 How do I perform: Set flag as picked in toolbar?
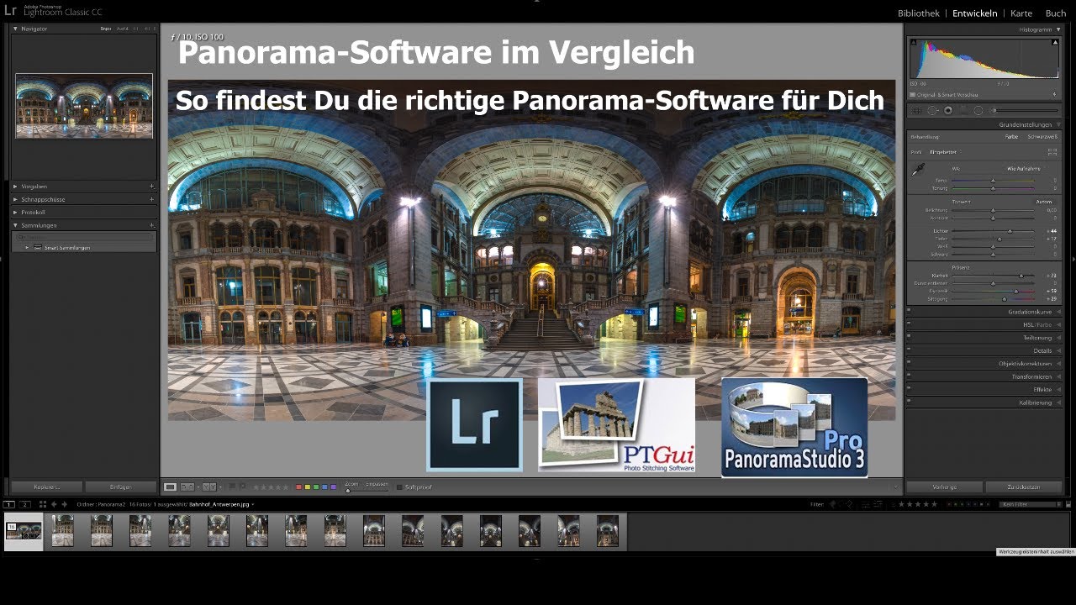click(232, 487)
